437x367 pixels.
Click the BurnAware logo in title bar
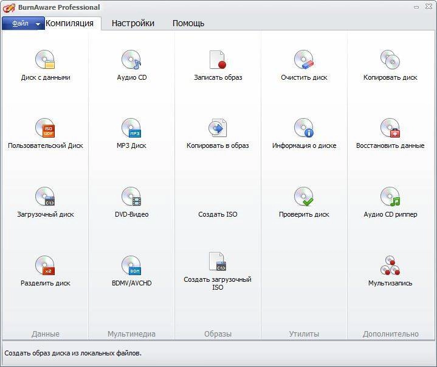tap(9, 7)
